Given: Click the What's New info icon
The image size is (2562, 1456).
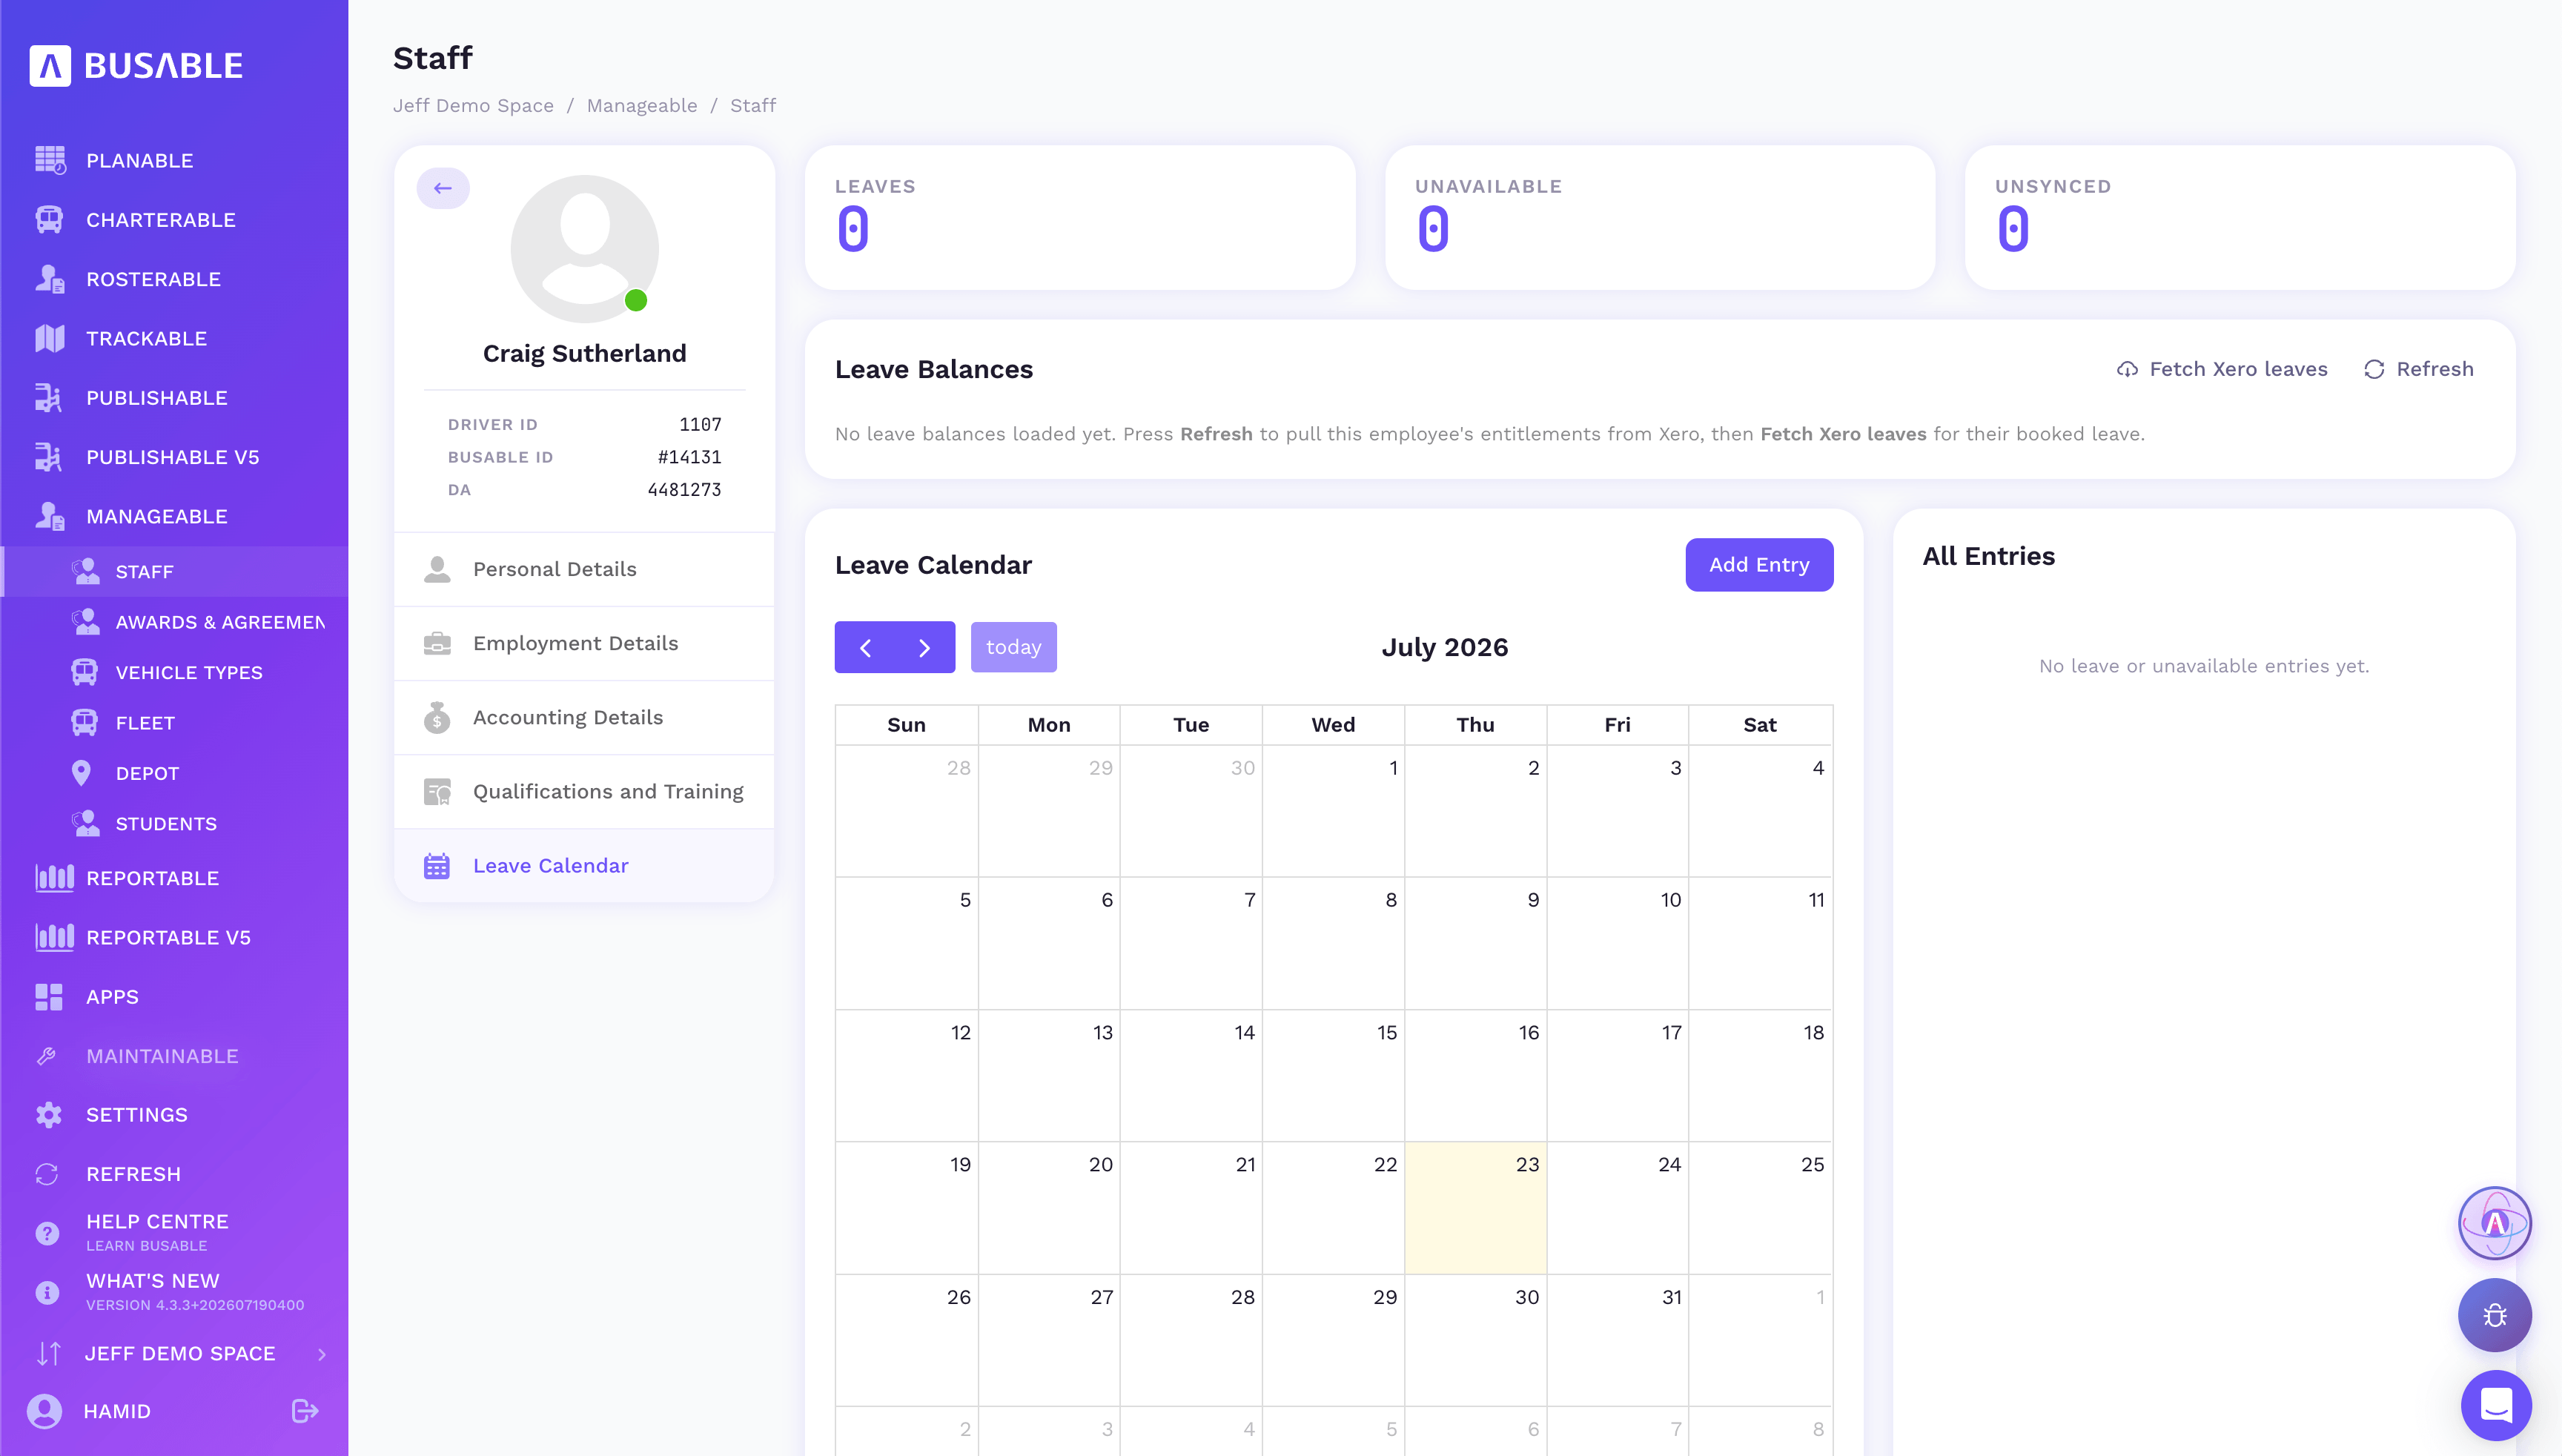Looking at the screenshot, I should click(x=47, y=1292).
